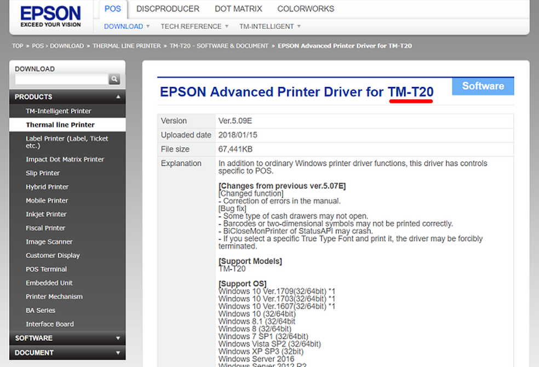This screenshot has height=367, width=539.
Task: Collapse the PRODUCTS sidebar section
Action: click(x=67, y=97)
